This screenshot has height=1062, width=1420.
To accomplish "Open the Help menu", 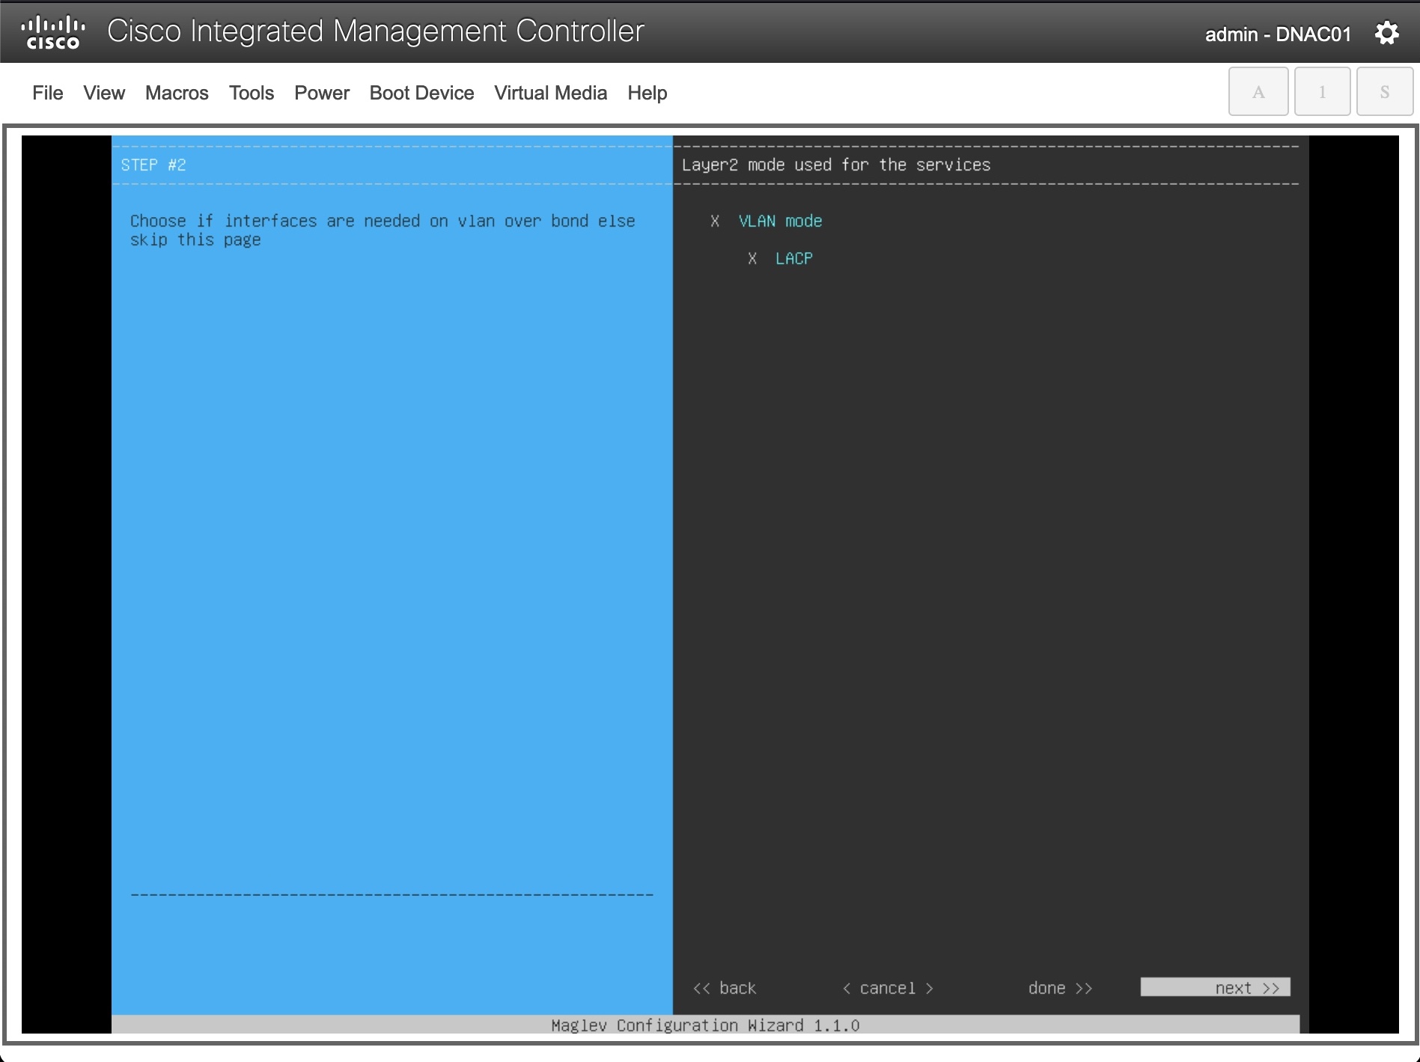I will 647,93.
